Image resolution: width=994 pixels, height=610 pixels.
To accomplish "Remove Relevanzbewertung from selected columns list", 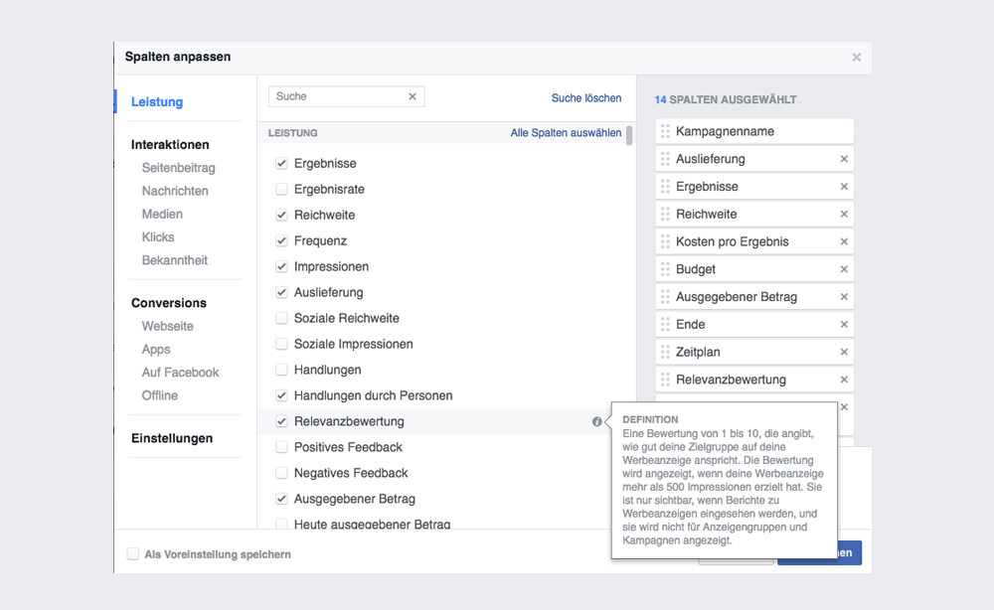I will (844, 380).
